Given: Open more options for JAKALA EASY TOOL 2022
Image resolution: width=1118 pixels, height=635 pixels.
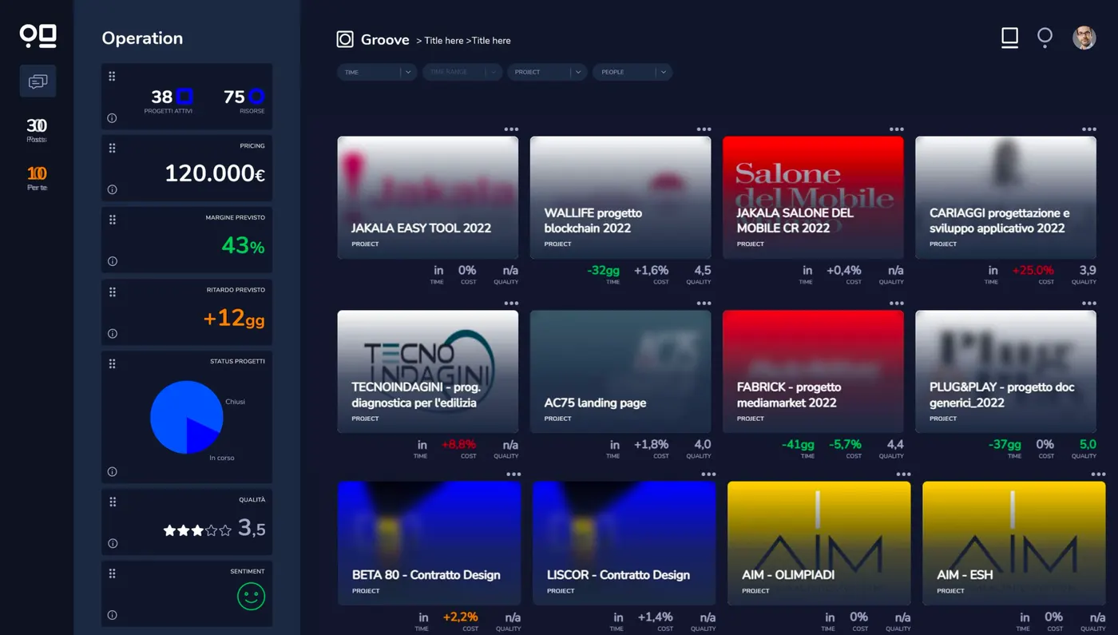Looking at the screenshot, I should tap(511, 129).
